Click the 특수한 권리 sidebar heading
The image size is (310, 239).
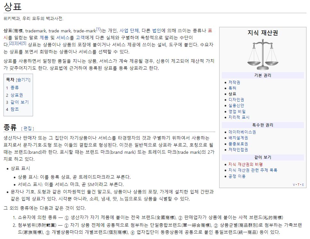coord(263,125)
